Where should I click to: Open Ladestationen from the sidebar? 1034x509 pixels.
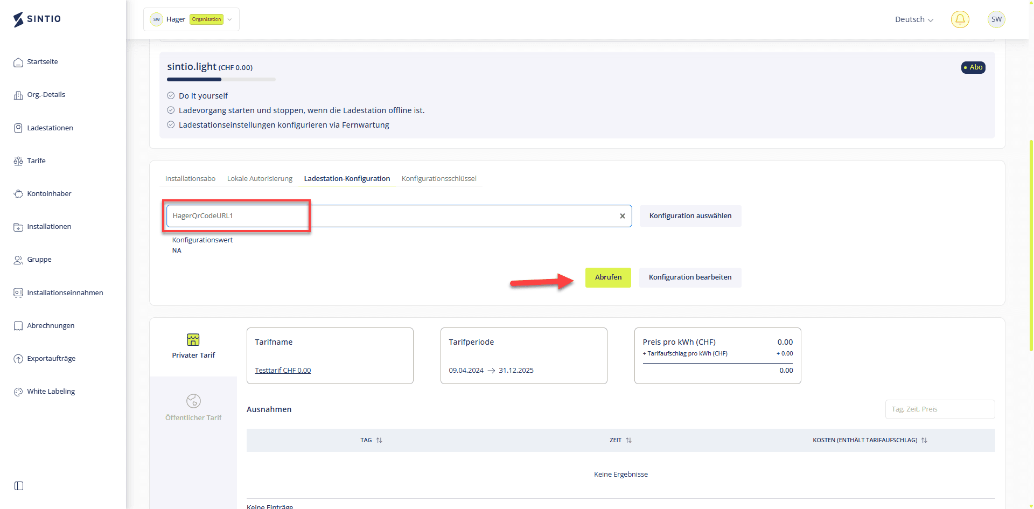(50, 128)
